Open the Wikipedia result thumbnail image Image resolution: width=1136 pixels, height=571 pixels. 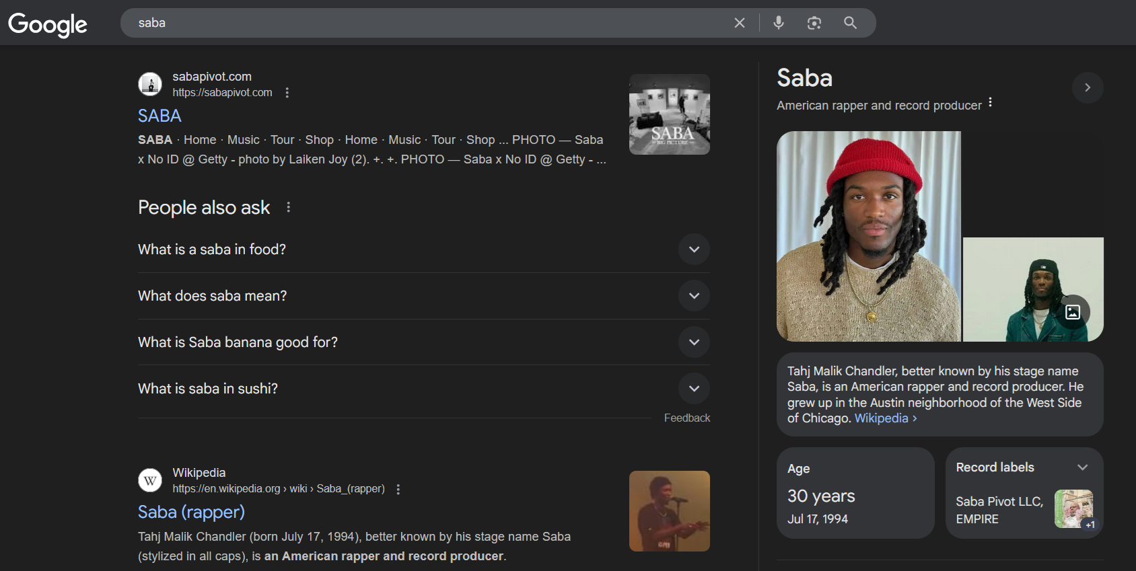pos(670,511)
